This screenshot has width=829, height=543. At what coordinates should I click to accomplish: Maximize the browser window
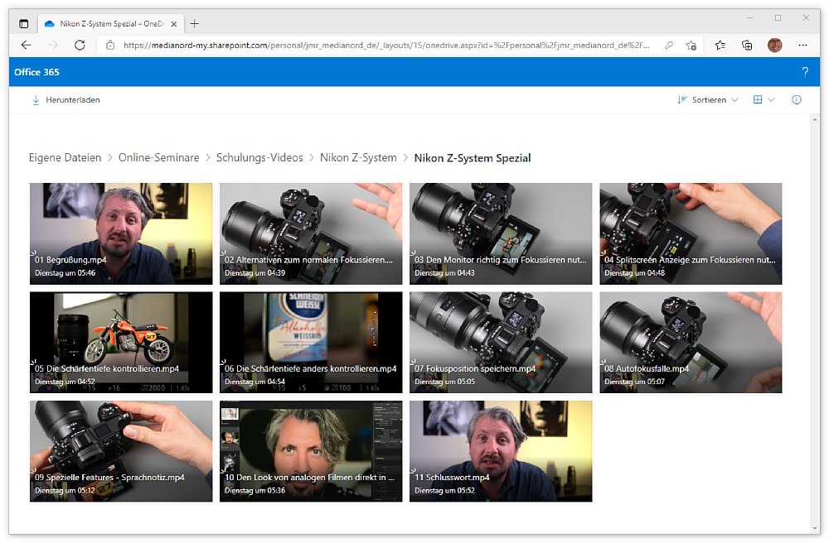pyautogui.click(x=778, y=18)
